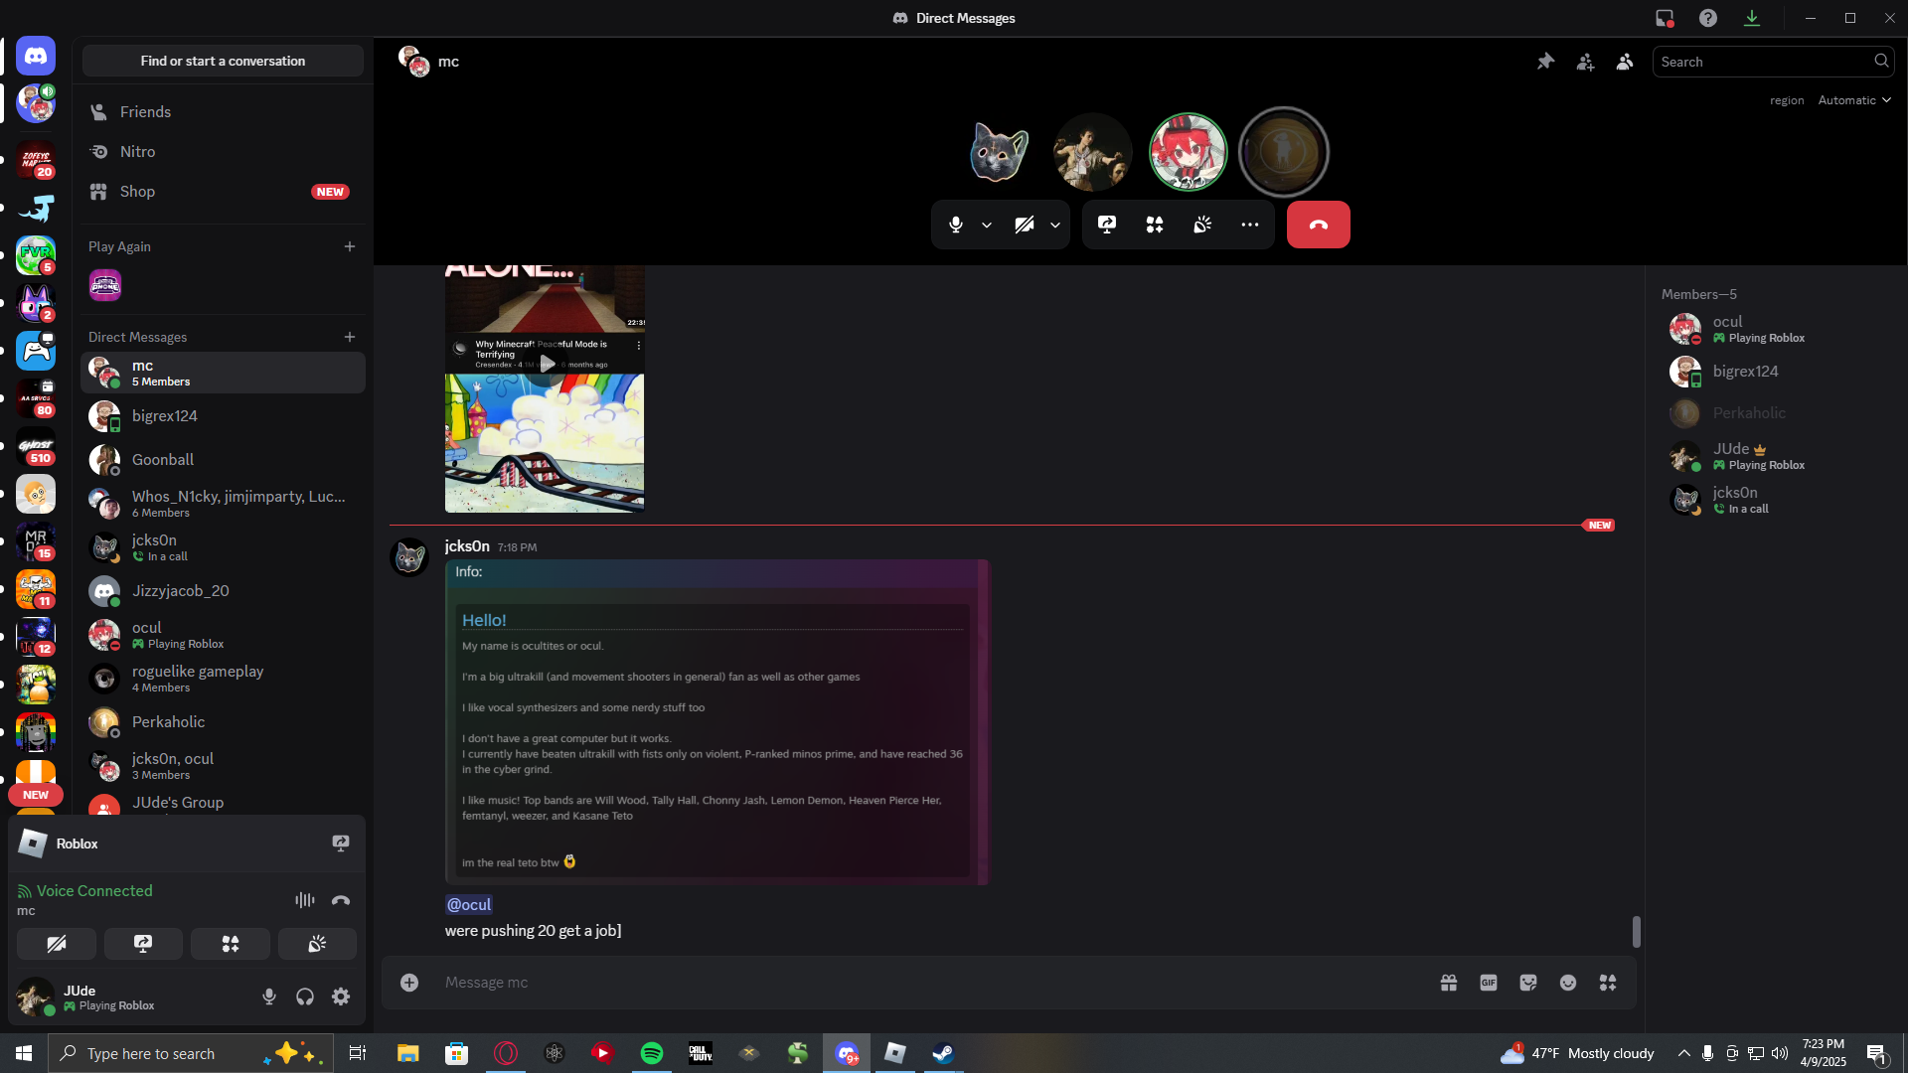This screenshot has height=1073, width=1908.
Task: Open user settings gear beside JUde
Action: click(x=341, y=996)
